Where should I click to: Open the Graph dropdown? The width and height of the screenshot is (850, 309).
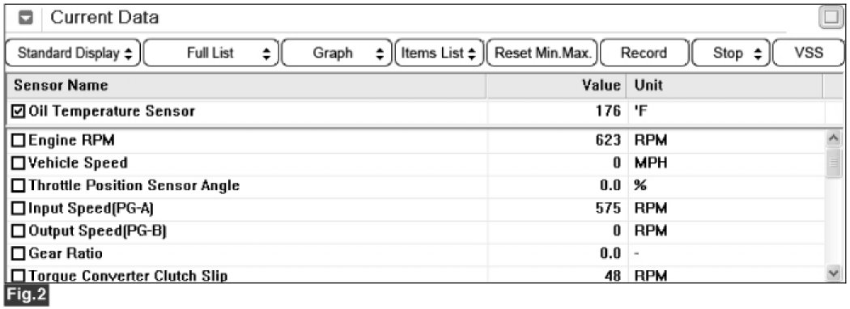pyautogui.click(x=336, y=53)
